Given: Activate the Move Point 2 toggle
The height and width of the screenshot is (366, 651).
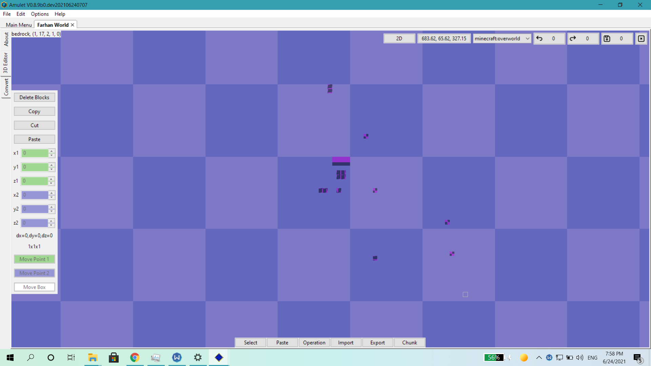Looking at the screenshot, I should (34, 273).
